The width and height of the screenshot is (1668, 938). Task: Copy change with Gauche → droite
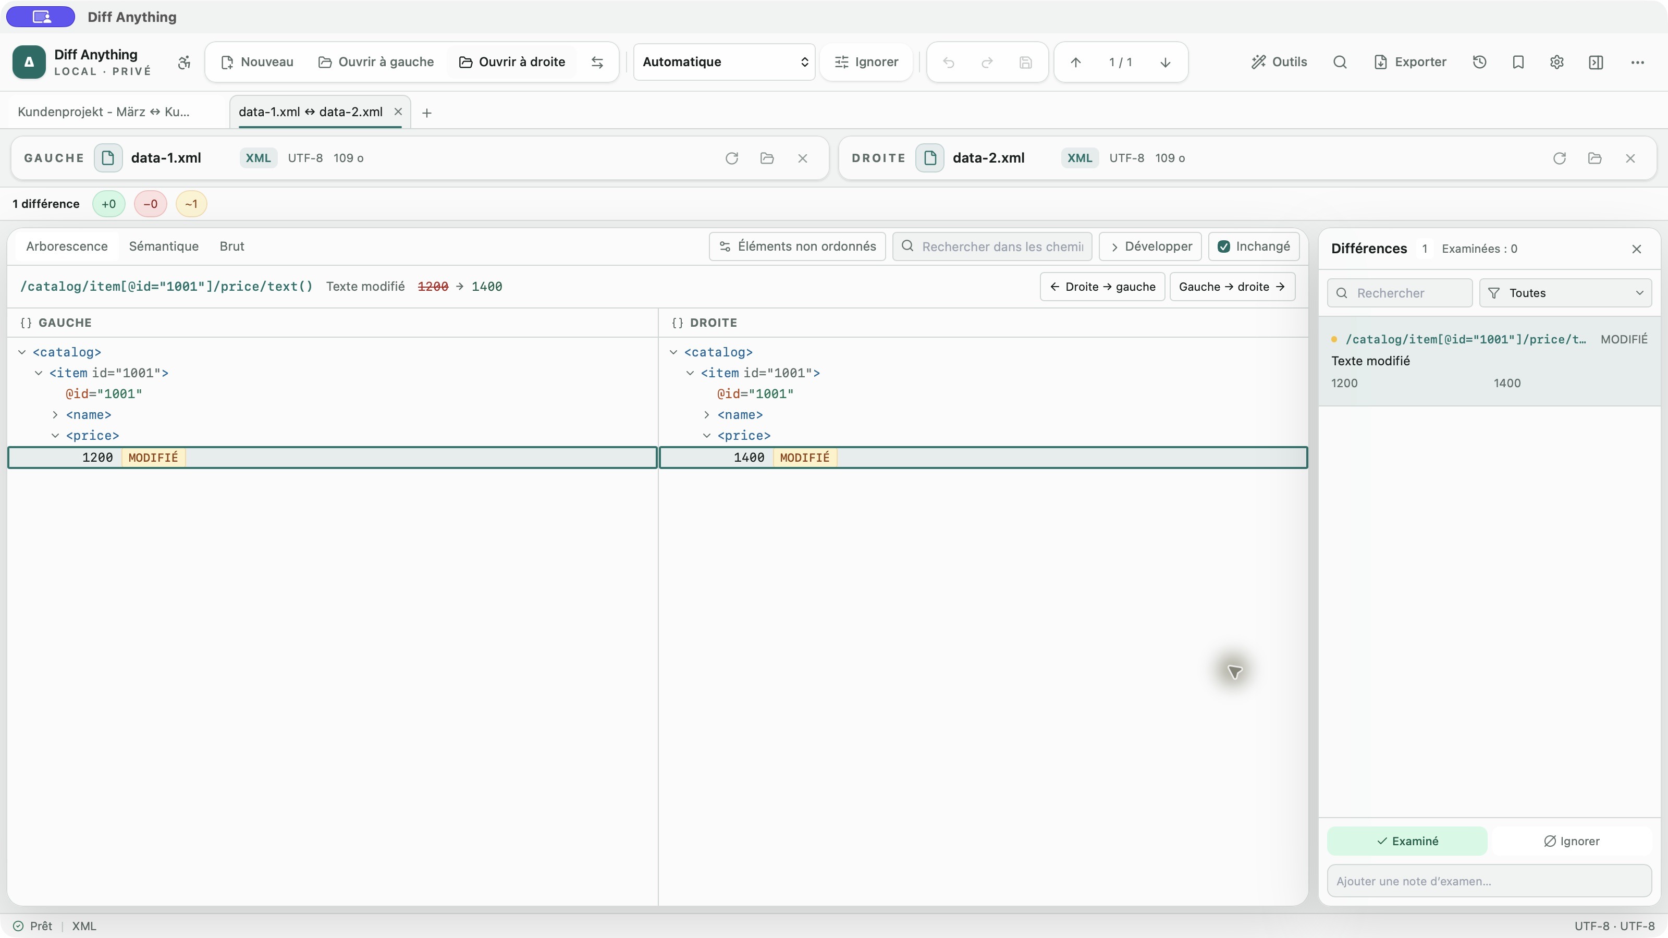tap(1232, 287)
